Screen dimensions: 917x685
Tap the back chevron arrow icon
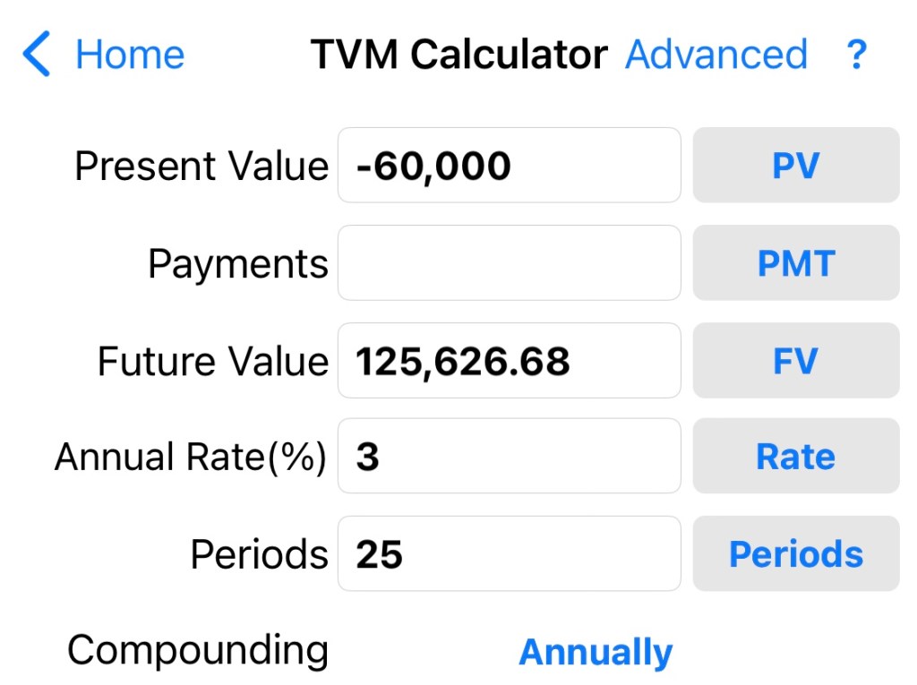click(36, 55)
